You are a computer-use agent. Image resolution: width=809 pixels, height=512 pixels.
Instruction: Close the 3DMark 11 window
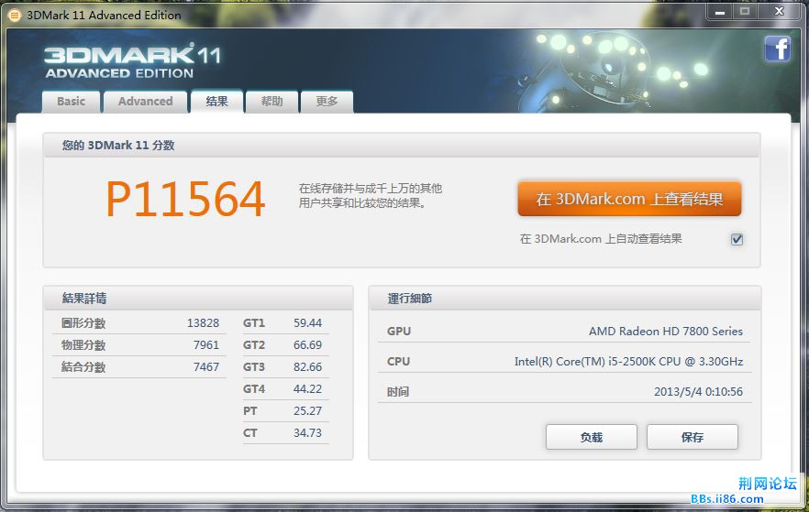[x=779, y=12]
